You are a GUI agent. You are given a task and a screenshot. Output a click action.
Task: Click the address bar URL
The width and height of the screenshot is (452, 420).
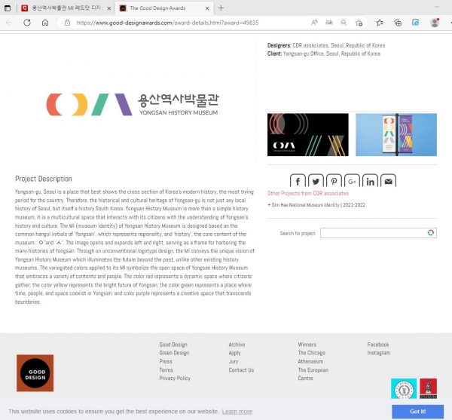pyautogui.click(x=167, y=23)
